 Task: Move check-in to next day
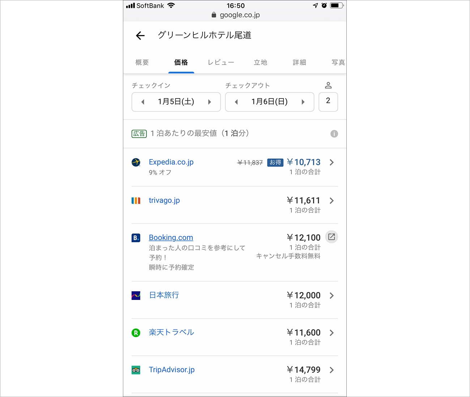(x=209, y=102)
